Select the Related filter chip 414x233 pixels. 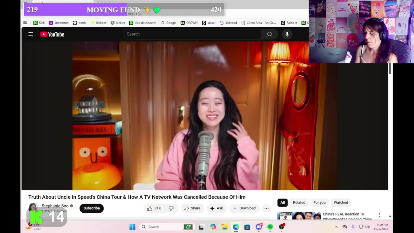(x=299, y=203)
